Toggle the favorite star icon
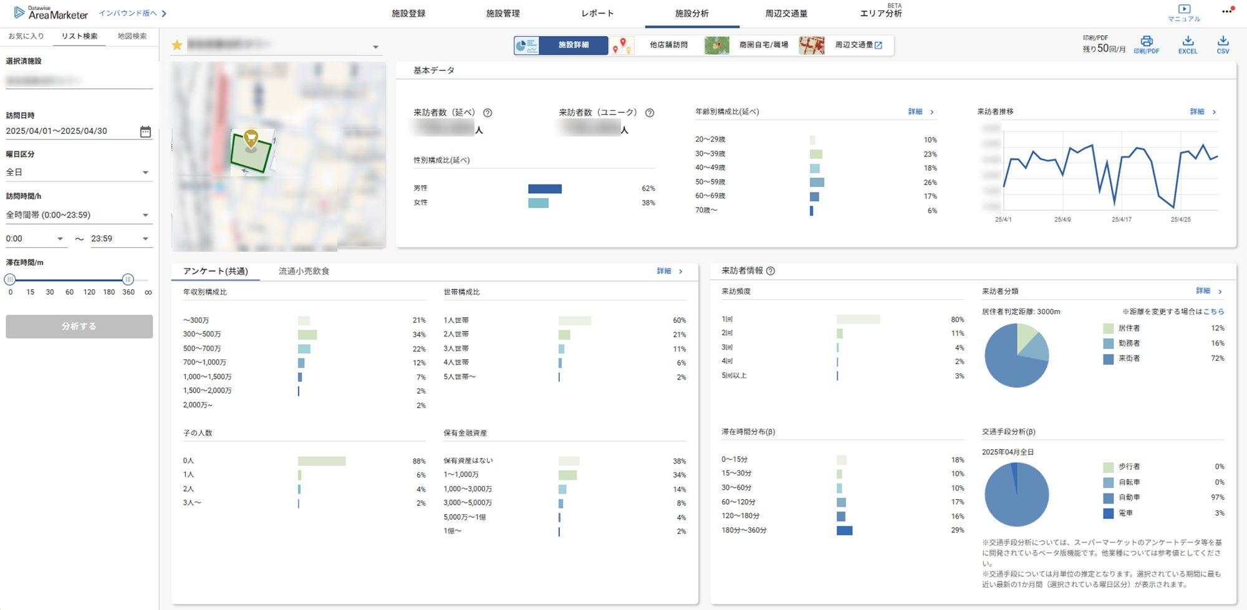Viewport: 1247px width, 610px height. [x=177, y=45]
